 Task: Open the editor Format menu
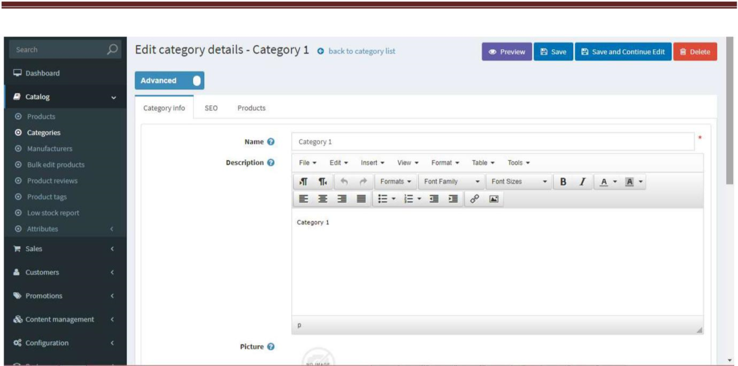click(445, 162)
